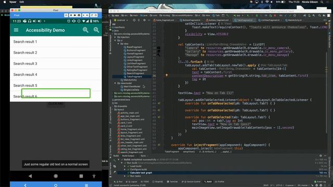Viewport: 333px width, 187px height.
Task: Switch to home_fragment.xml editor tab
Action: pyautogui.click(x=165, y=20)
